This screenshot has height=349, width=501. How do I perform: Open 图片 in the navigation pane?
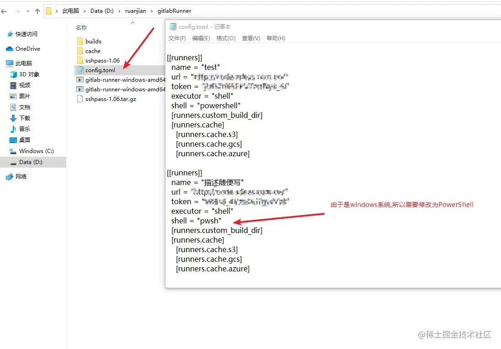(25, 96)
